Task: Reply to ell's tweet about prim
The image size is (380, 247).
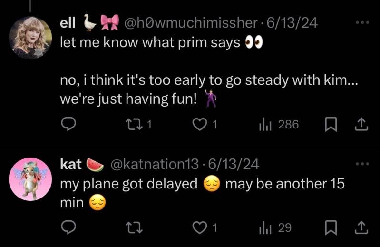Action: (x=69, y=125)
